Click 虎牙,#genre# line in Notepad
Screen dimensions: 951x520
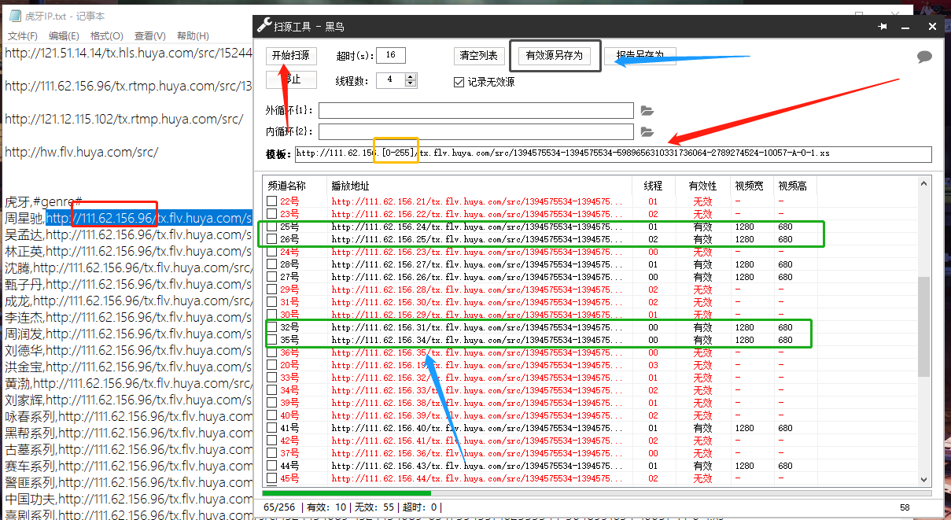pyautogui.click(x=44, y=202)
